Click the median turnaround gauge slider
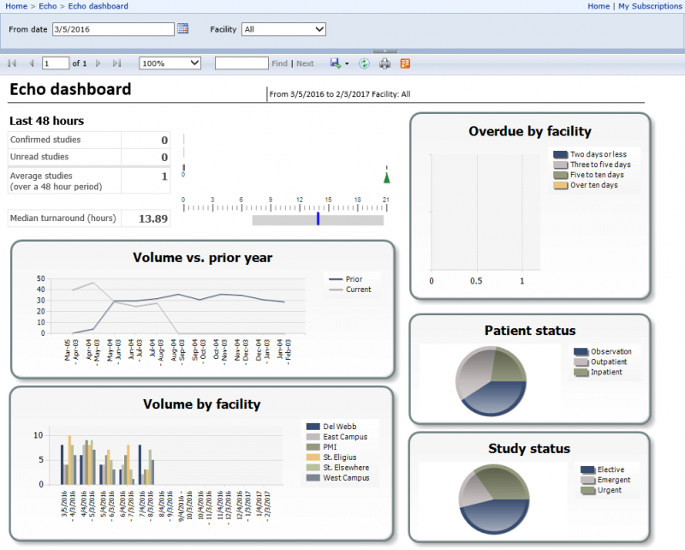The width and height of the screenshot is (685, 550). coord(318,219)
